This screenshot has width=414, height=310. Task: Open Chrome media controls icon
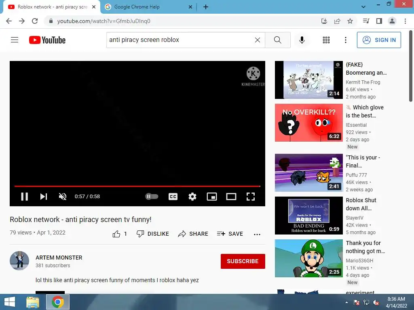(x=366, y=21)
